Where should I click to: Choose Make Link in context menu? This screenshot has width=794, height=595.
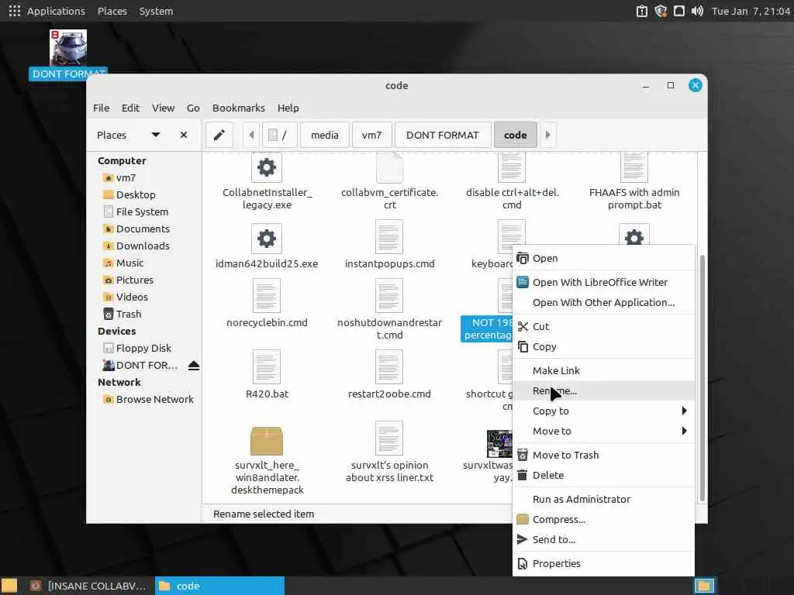pyautogui.click(x=603, y=370)
